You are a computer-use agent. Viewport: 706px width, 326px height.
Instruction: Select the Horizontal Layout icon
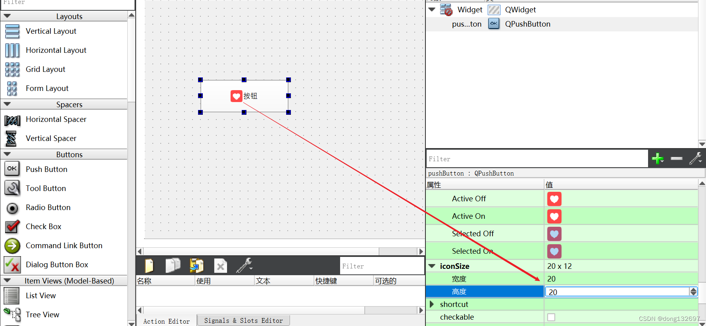coord(12,50)
